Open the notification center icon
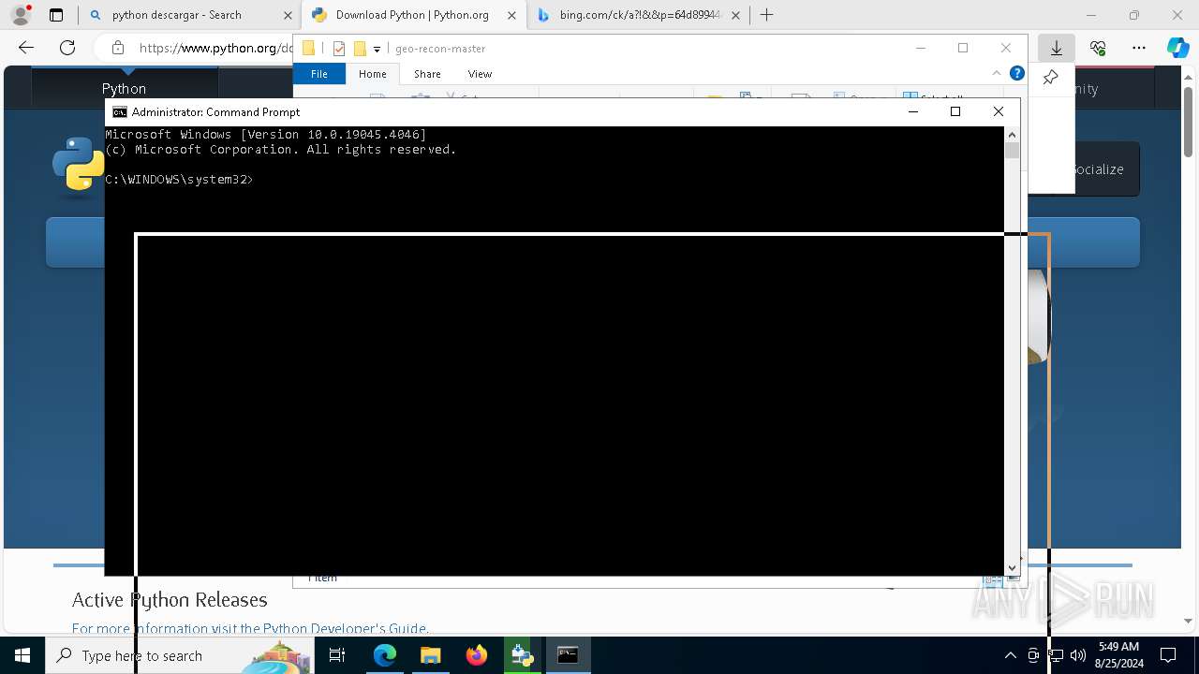This screenshot has height=674, width=1199. pos(1168,655)
